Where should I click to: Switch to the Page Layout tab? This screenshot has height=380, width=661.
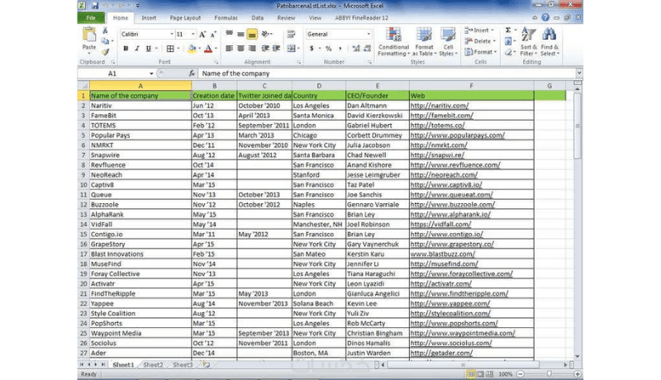point(185,17)
